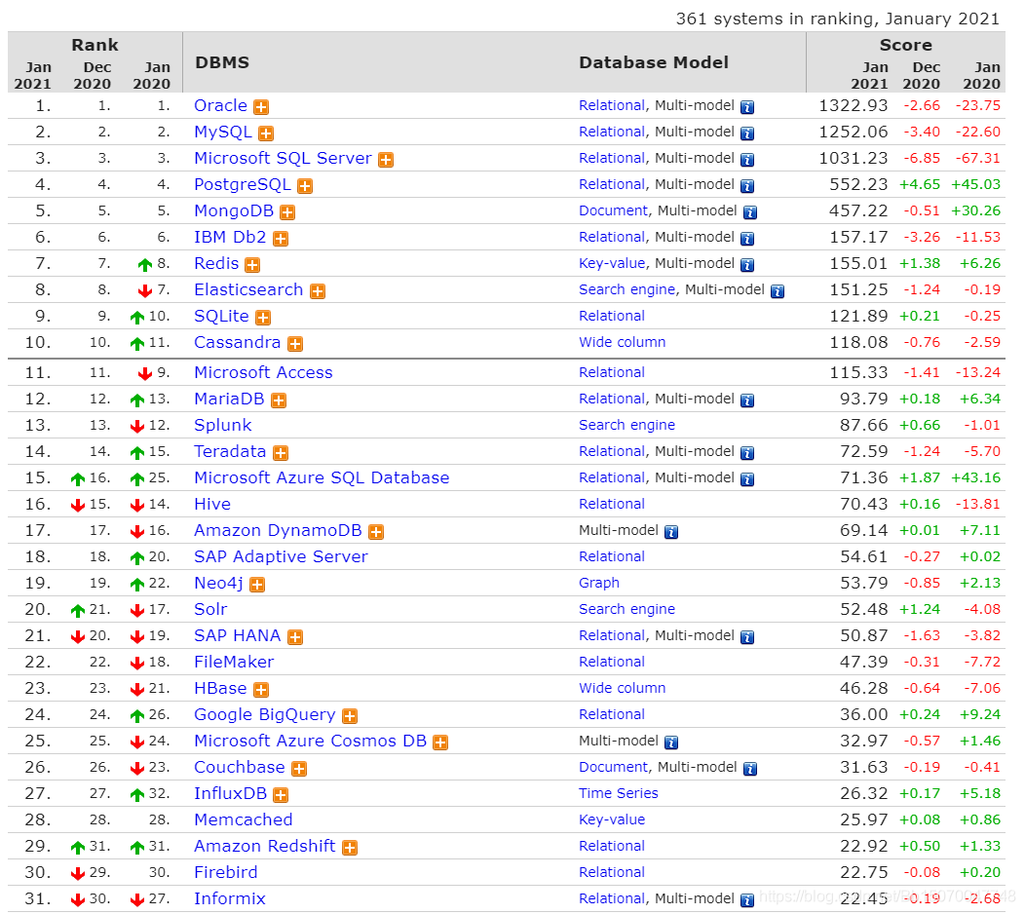Click info icon in Microsoft Azure Cosmos DB row
This screenshot has height=914, width=1025.
tap(671, 743)
